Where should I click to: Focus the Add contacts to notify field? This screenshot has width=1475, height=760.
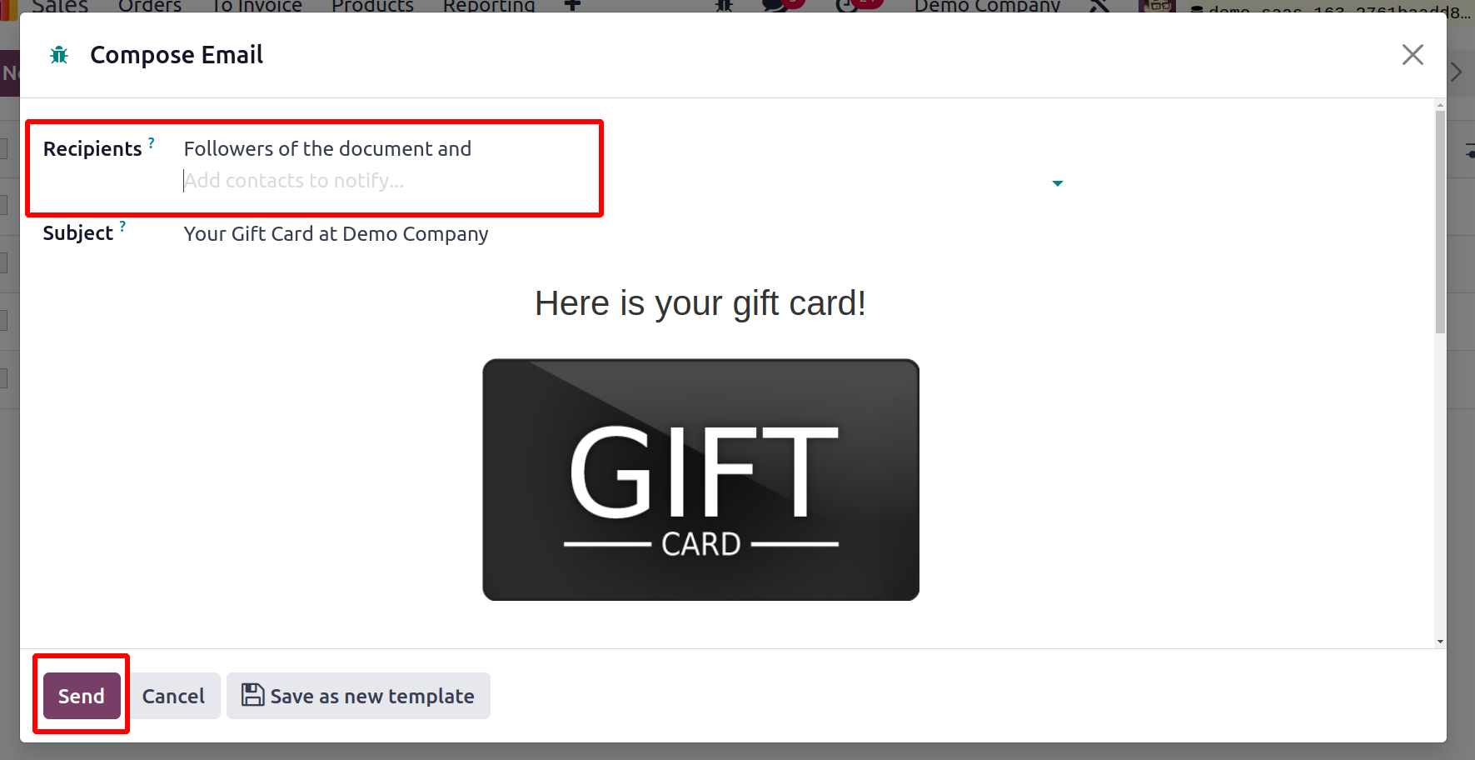click(x=616, y=181)
